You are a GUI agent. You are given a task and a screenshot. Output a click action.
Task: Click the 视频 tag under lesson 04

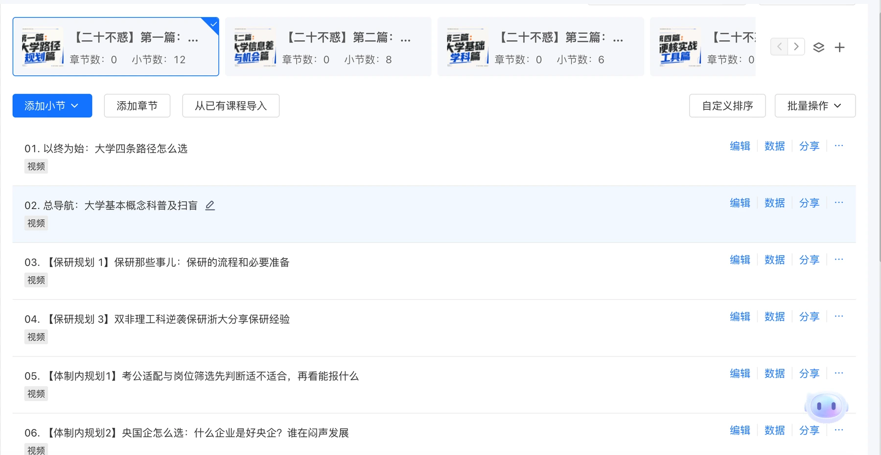point(36,337)
